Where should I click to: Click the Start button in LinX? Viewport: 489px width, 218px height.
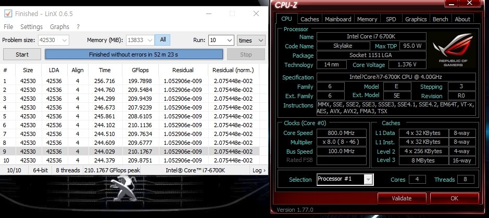point(22,55)
